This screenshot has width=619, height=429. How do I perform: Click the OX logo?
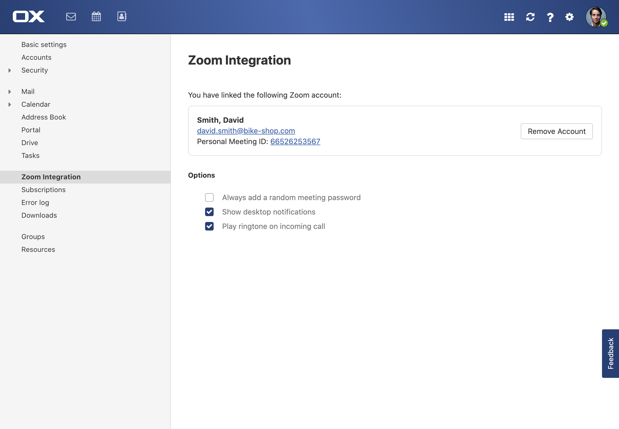coord(29,17)
